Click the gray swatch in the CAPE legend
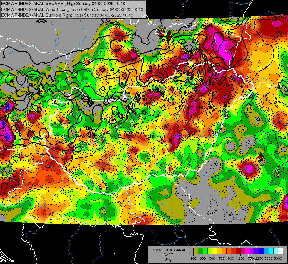The image size is (288, 264). point(191,251)
